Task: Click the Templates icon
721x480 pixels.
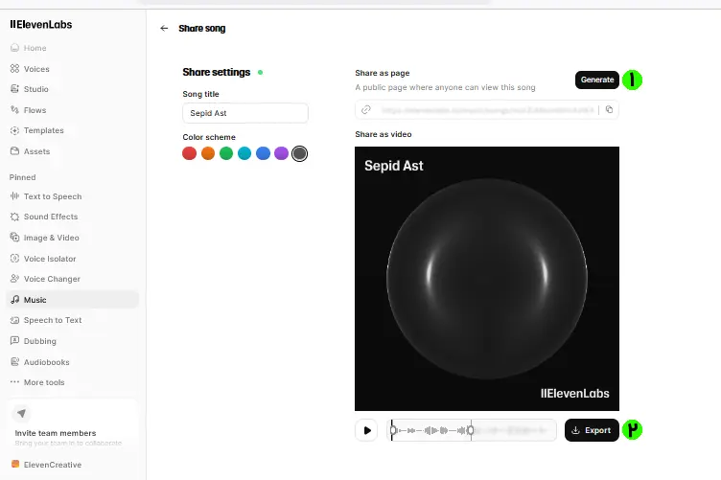Action: tap(14, 130)
